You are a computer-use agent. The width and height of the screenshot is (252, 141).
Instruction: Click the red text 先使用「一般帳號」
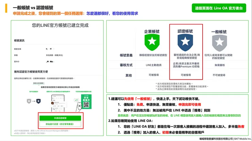(x=138, y=99)
